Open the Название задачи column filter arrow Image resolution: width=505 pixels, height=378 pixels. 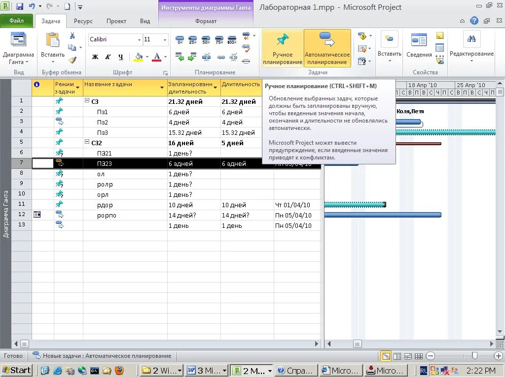pyautogui.click(x=162, y=88)
